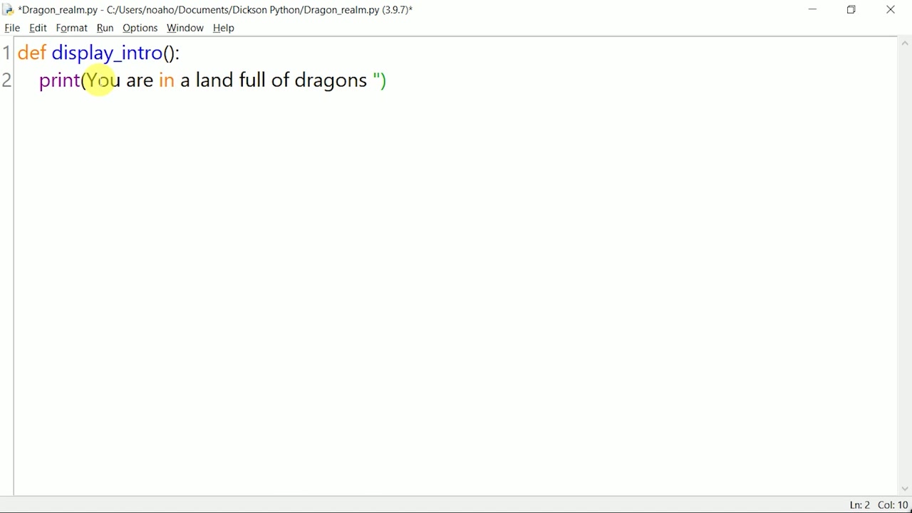The height and width of the screenshot is (513, 912).
Task: Open the Run menu
Action: tap(105, 28)
